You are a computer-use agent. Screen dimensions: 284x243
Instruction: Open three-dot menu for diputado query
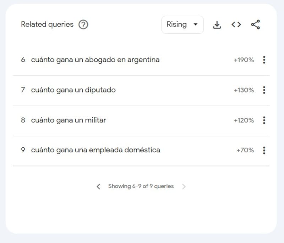click(264, 90)
